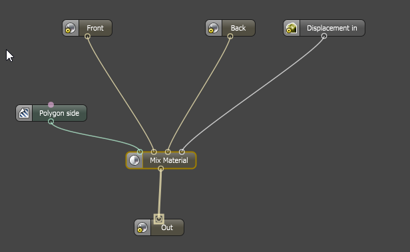Image resolution: width=410 pixels, height=252 pixels.
Task: Select the Displacement in node label
Action: tap(332, 28)
